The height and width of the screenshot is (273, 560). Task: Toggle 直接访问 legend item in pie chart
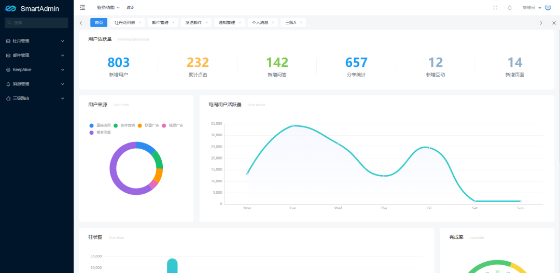pyautogui.click(x=100, y=125)
